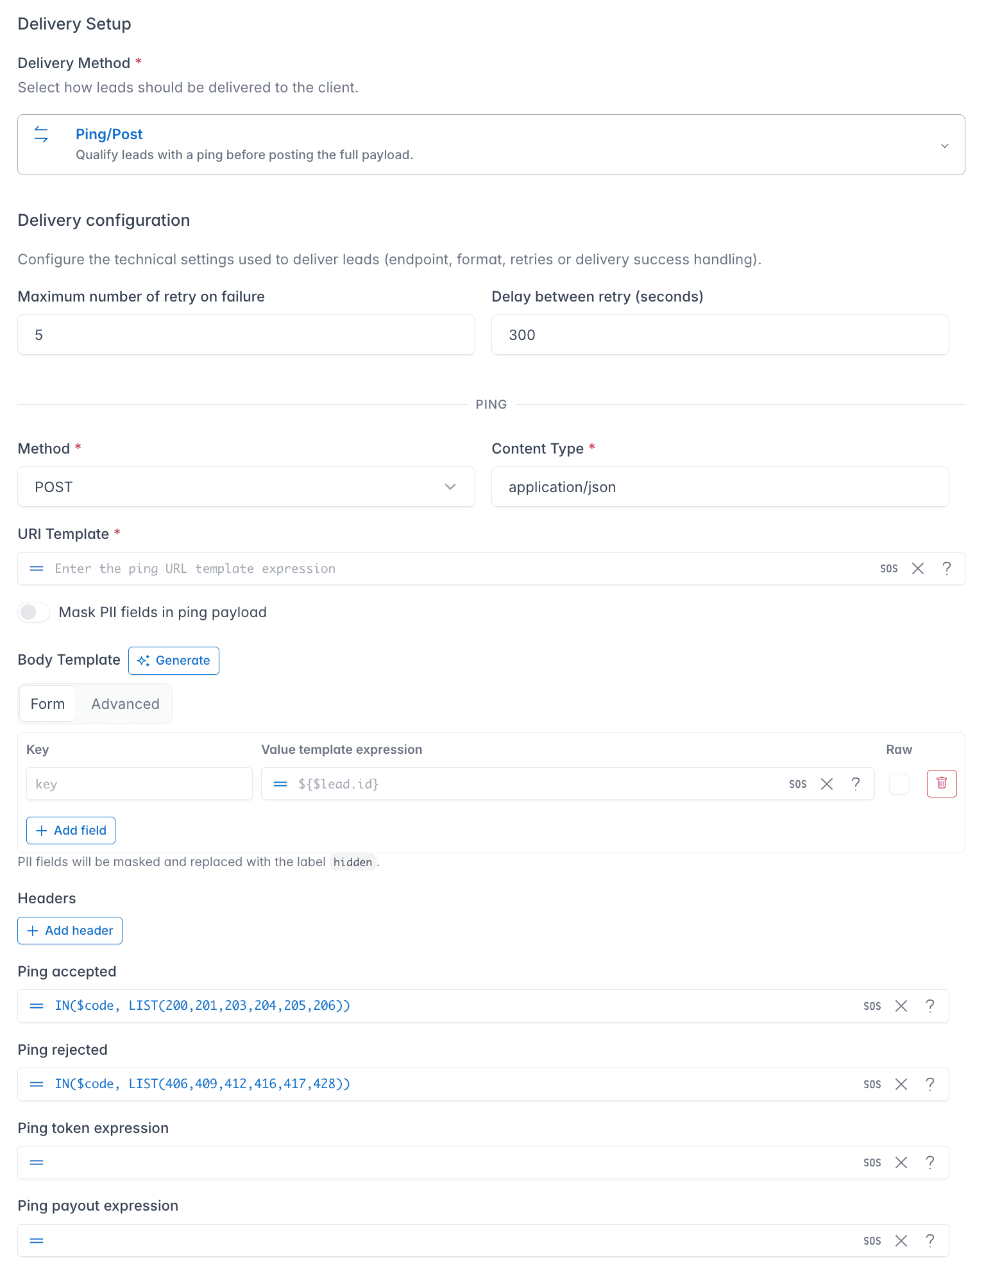The width and height of the screenshot is (984, 1269).
Task: Clear the URI Template expression with X icon
Action: [918, 568]
